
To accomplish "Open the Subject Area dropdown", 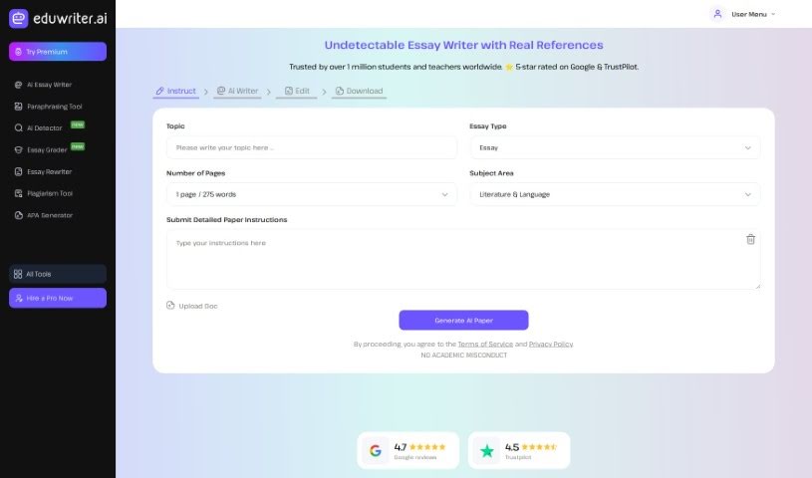I will coord(615,194).
